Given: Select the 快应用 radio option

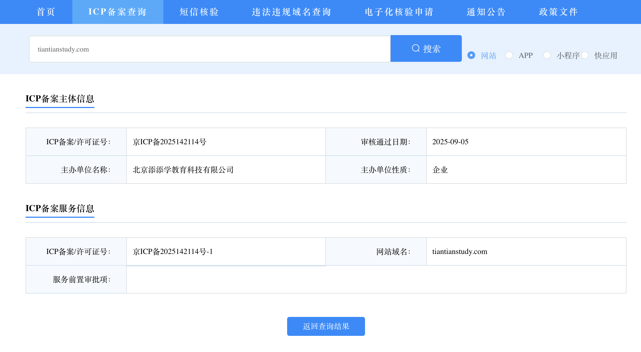Looking at the screenshot, I should pos(585,55).
